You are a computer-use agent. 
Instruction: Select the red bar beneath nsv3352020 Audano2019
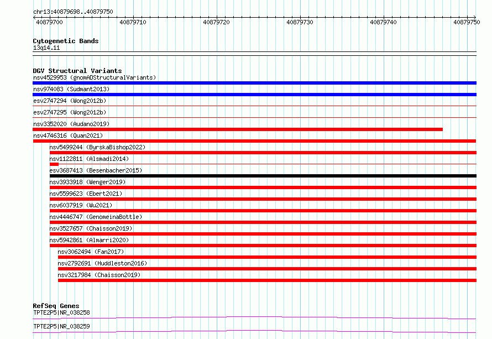click(x=238, y=129)
